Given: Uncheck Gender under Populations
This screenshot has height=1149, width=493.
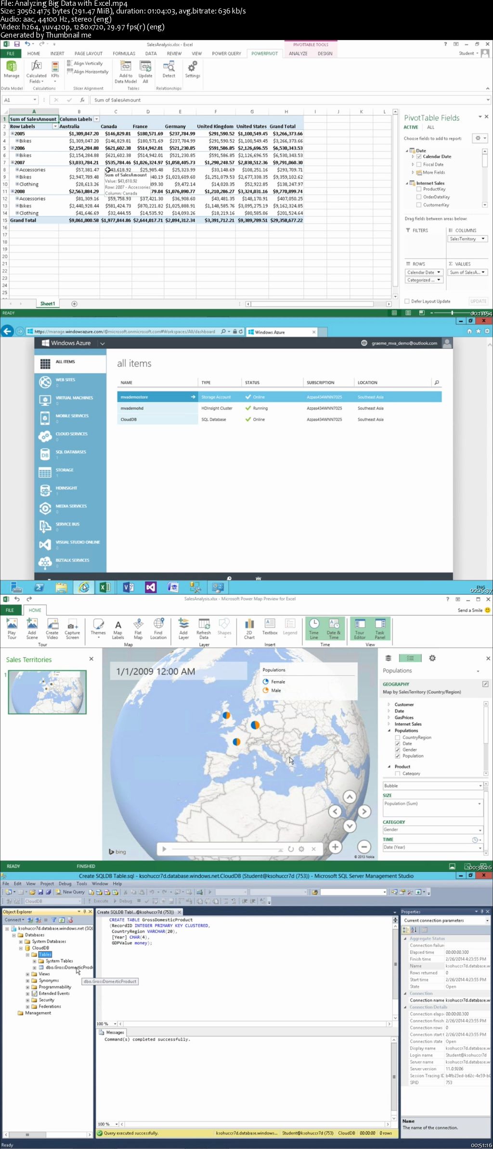Looking at the screenshot, I should pyautogui.click(x=398, y=749).
